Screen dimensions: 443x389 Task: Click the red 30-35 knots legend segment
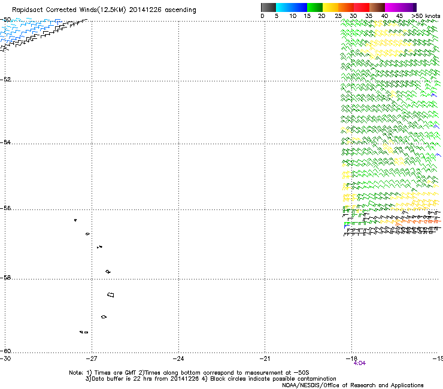tap(362, 7)
